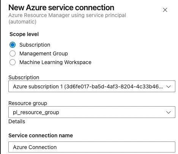Expand the chevron arrow in Subscription field
This screenshot has height=154, width=178.
[169, 86]
